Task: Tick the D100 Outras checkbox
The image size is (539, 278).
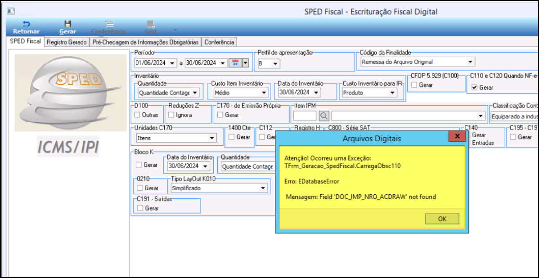Action: 137,115
